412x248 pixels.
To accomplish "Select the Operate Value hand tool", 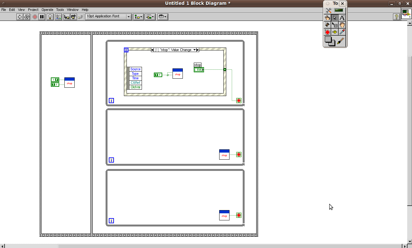I will [x=327, y=18].
